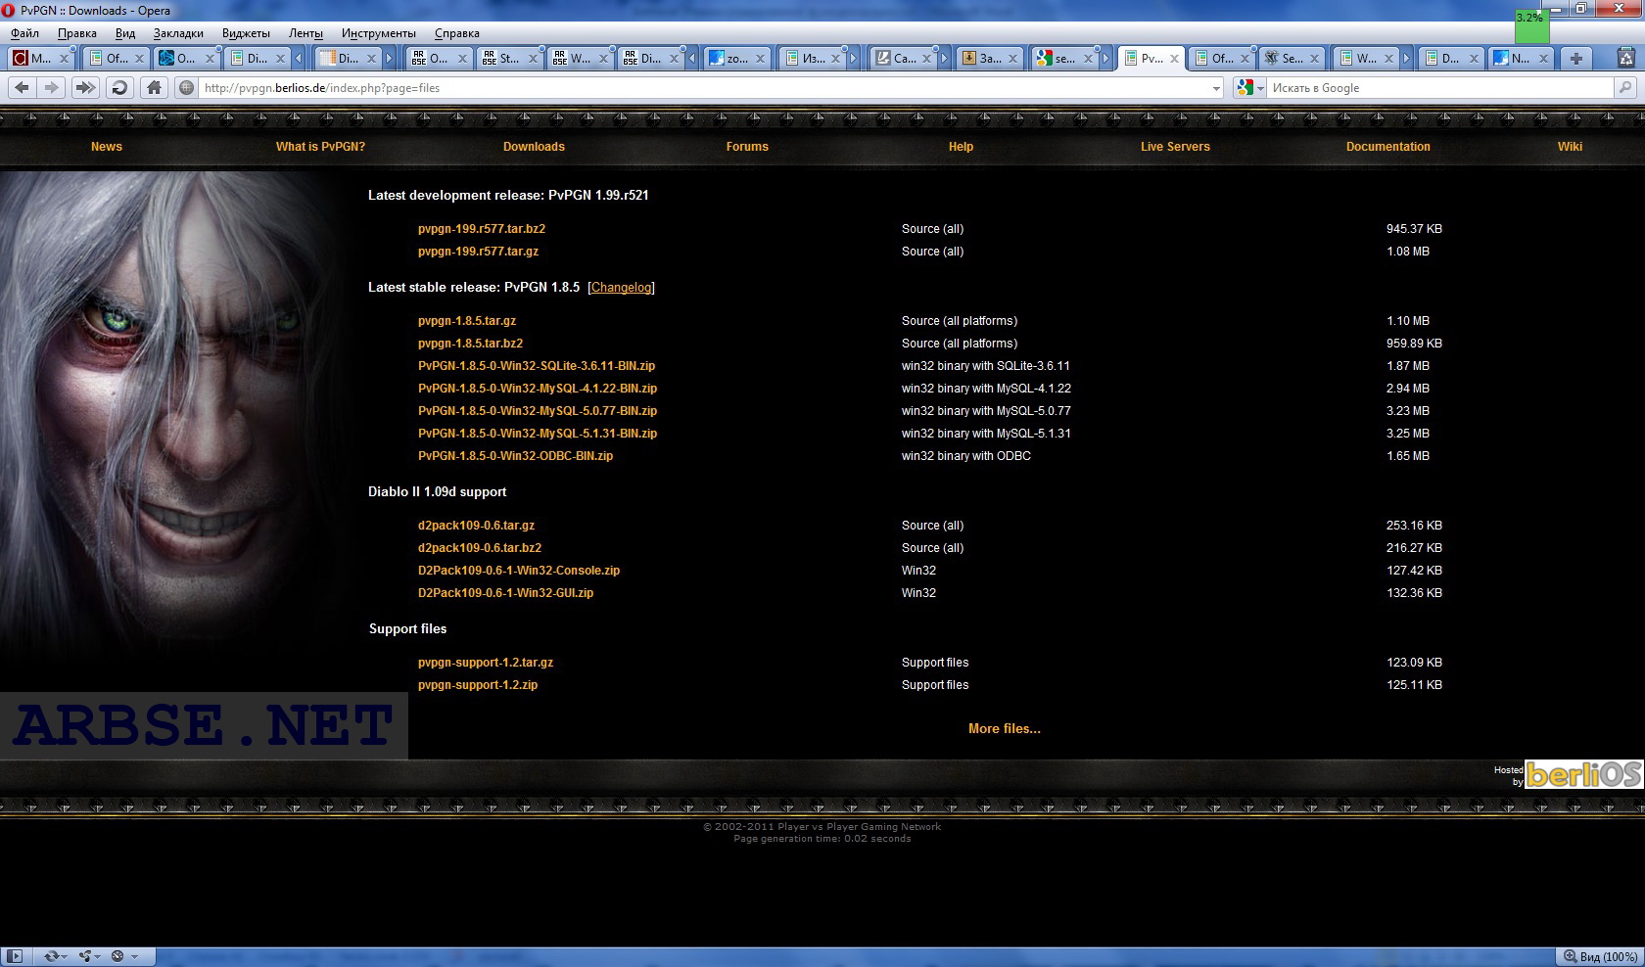The height and width of the screenshot is (967, 1645).
Task: Collapse tab group arrow before 'zo...' tab
Action: (x=692, y=59)
